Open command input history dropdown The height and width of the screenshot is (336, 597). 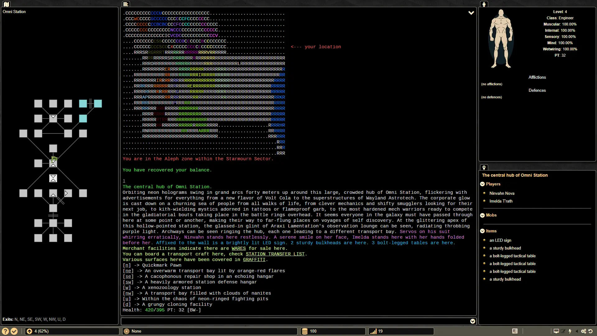[473, 321]
